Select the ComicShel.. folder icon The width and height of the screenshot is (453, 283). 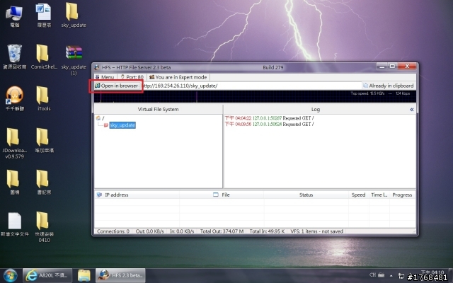tap(44, 57)
